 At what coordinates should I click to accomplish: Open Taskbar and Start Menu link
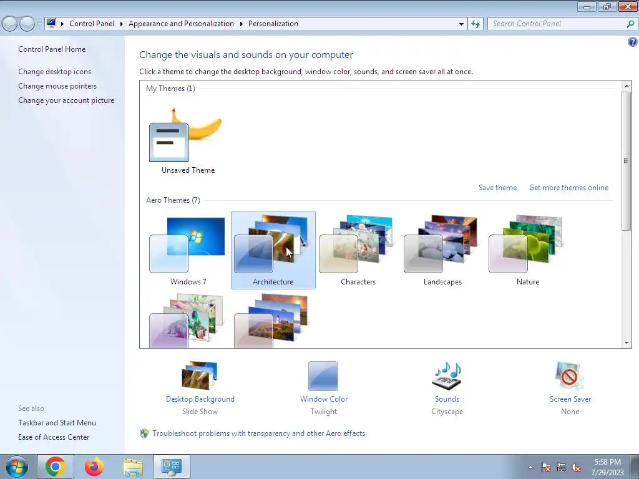coord(57,423)
